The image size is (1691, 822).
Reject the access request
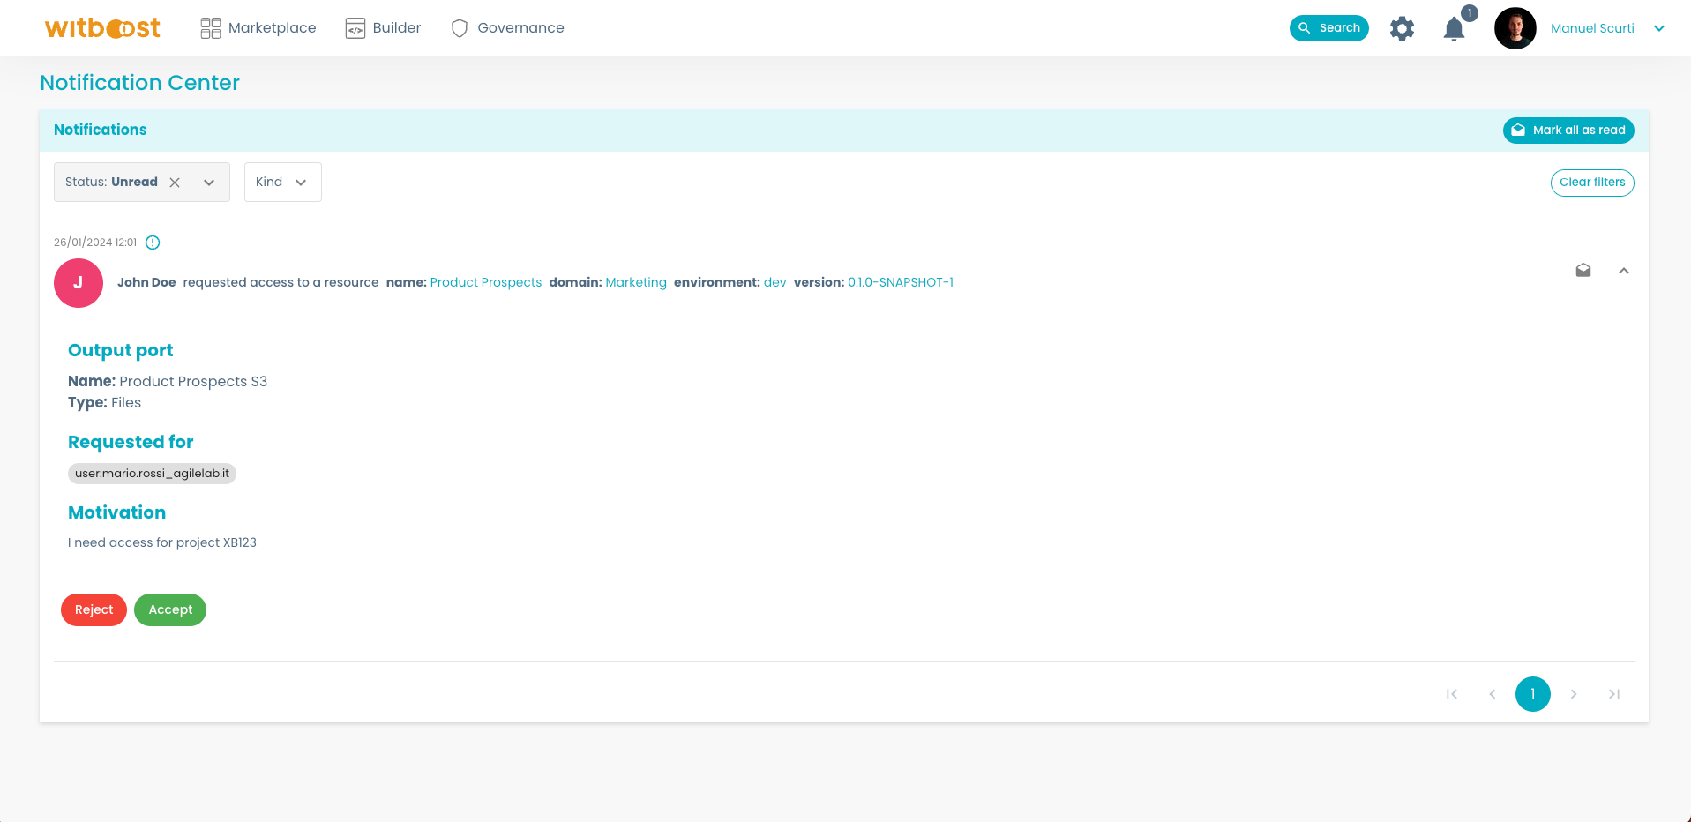coord(94,609)
